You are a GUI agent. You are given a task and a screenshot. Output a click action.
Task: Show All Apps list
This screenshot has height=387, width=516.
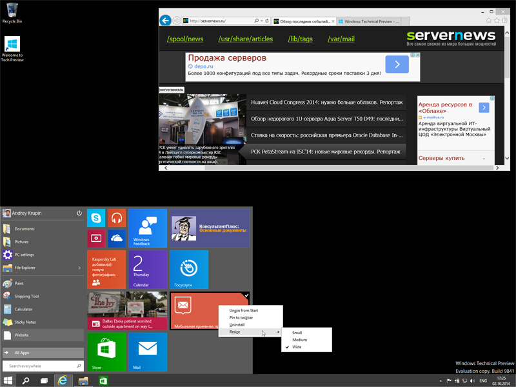click(43, 353)
